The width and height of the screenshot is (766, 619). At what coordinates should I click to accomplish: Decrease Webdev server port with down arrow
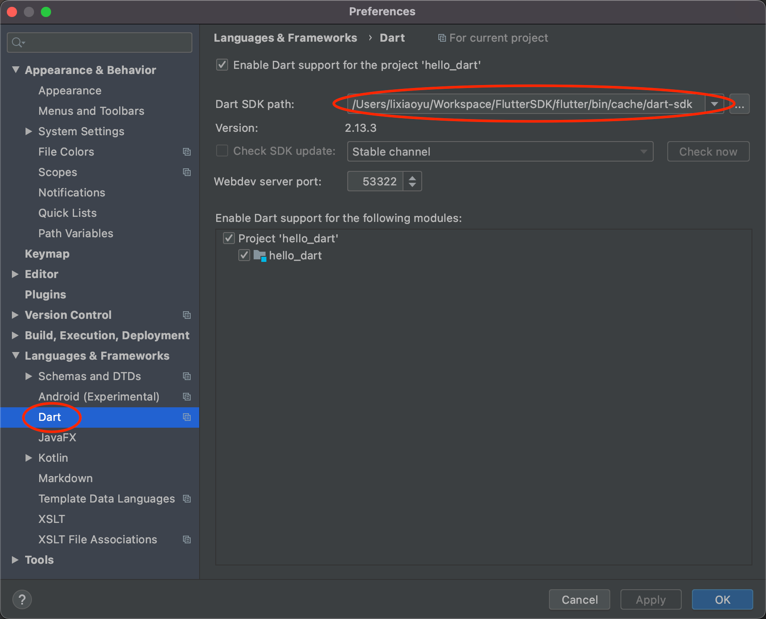[412, 185]
